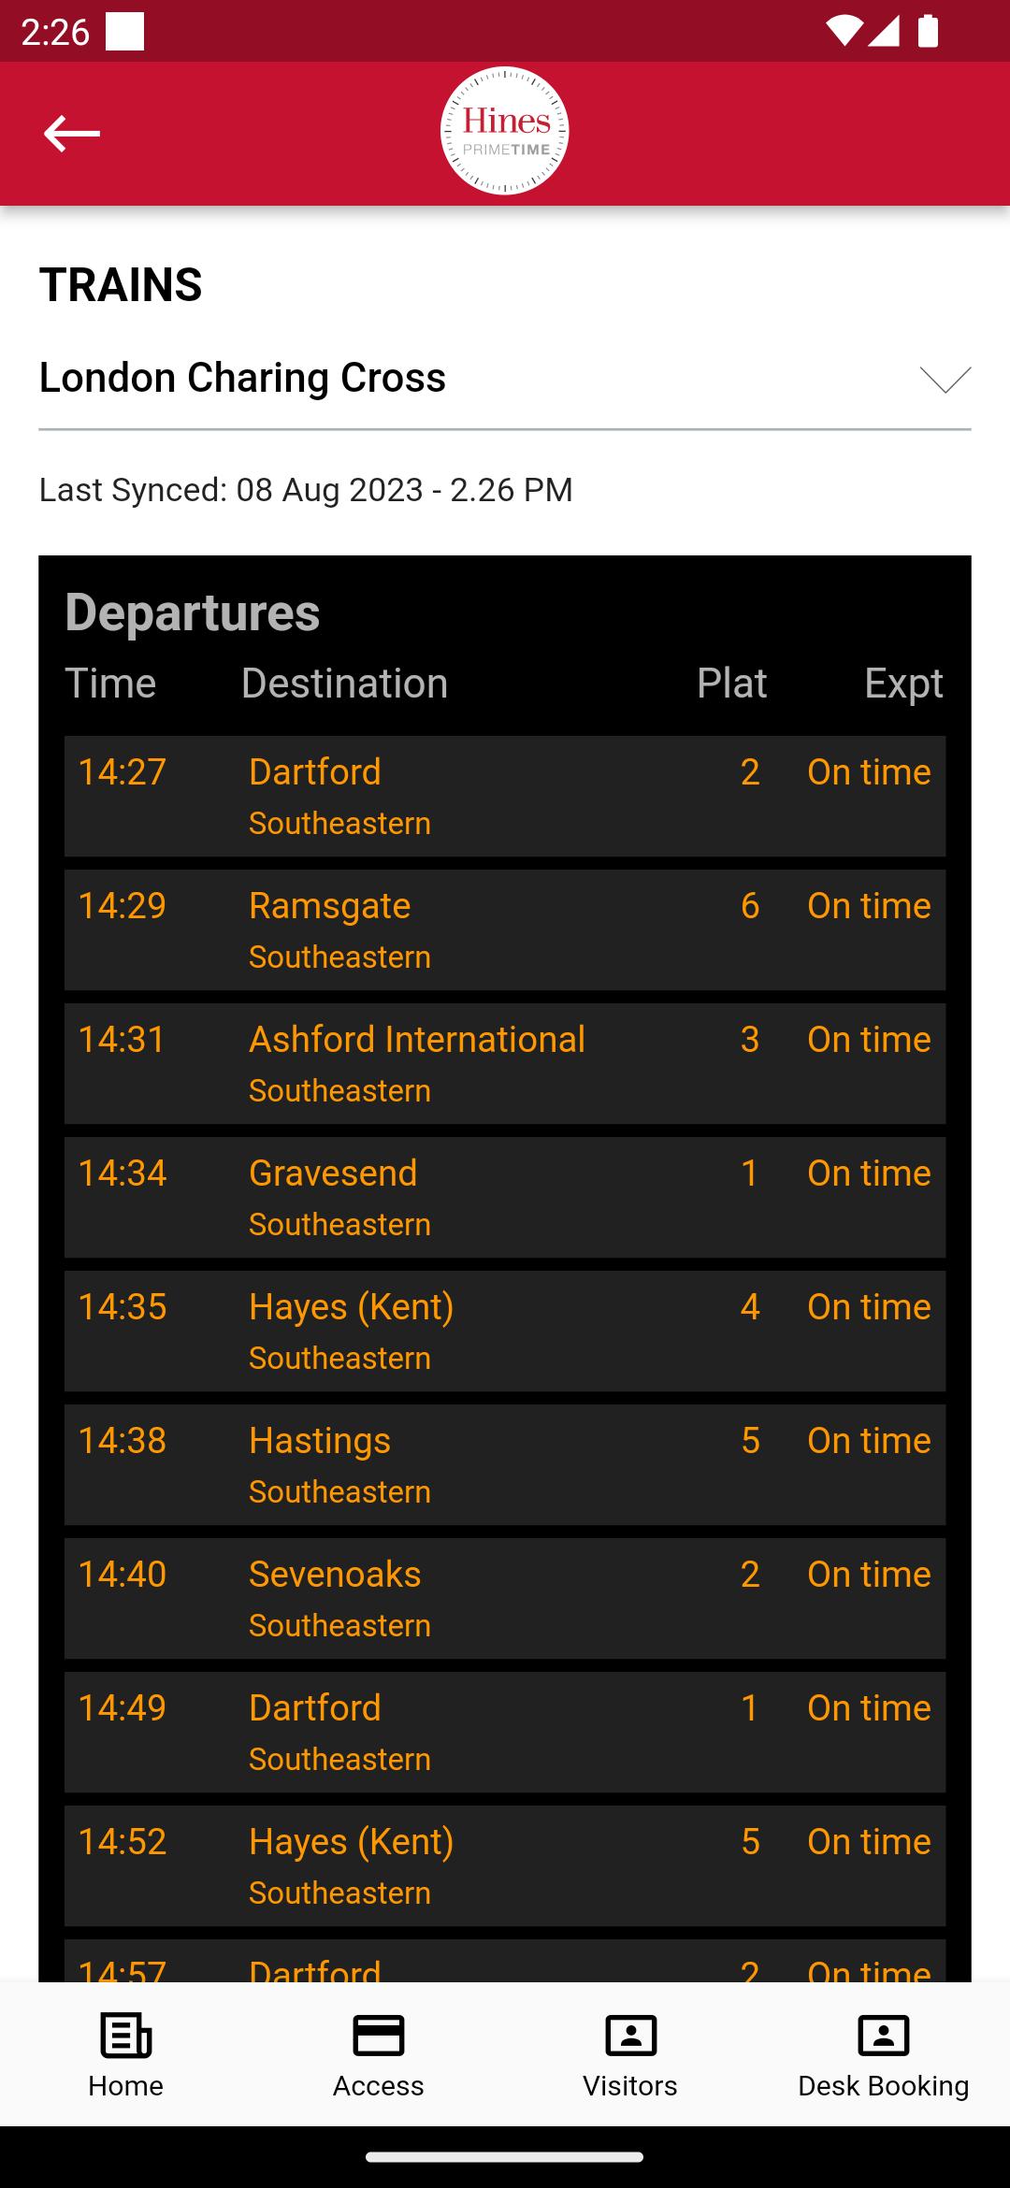Screen dimensions: 1010x2188
Task: Open the Hastings departure on platform 5
Action: click(505, 1465)
